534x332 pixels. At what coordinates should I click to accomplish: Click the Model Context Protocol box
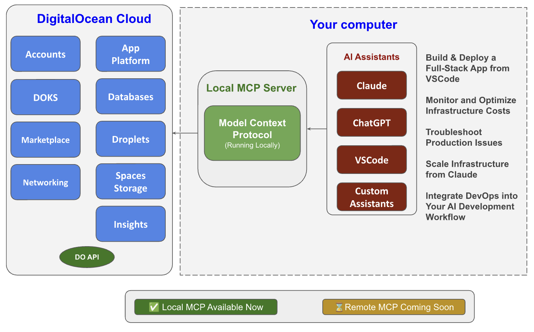252,133
